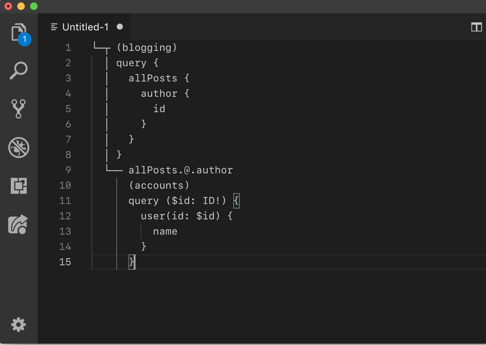Click line number 1 in the gutter
Image resolution: width=486 pixels, height=345 pixels.
68,48
